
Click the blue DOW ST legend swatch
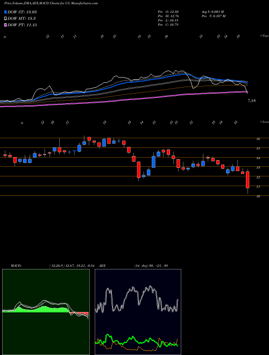pos(5,12)
